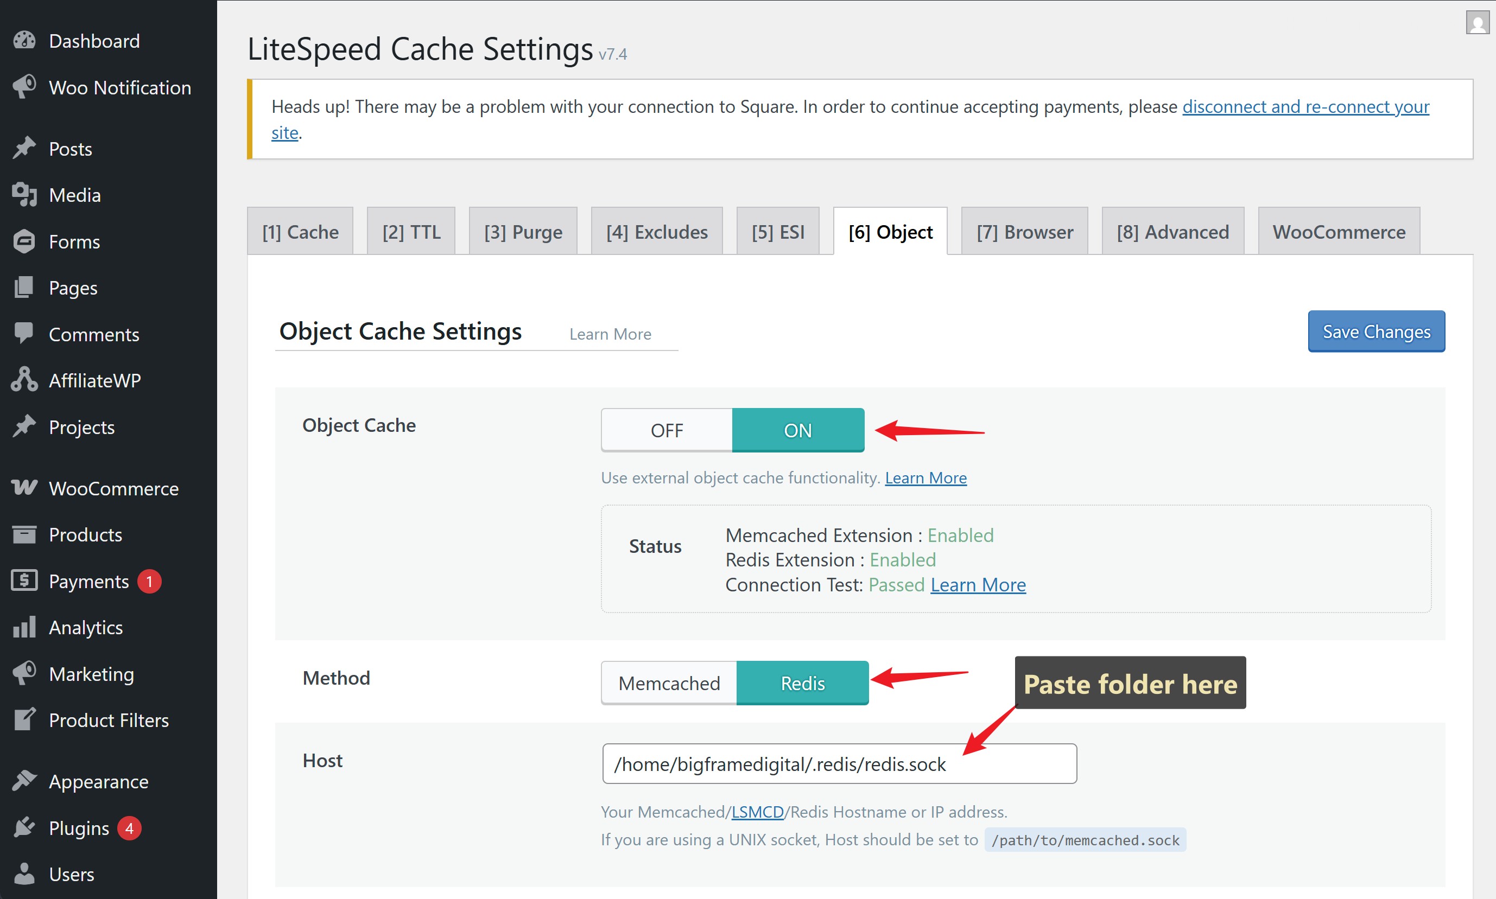Select Redis as the method
This screenshot has height=899, width=1496.
point(802,683)
